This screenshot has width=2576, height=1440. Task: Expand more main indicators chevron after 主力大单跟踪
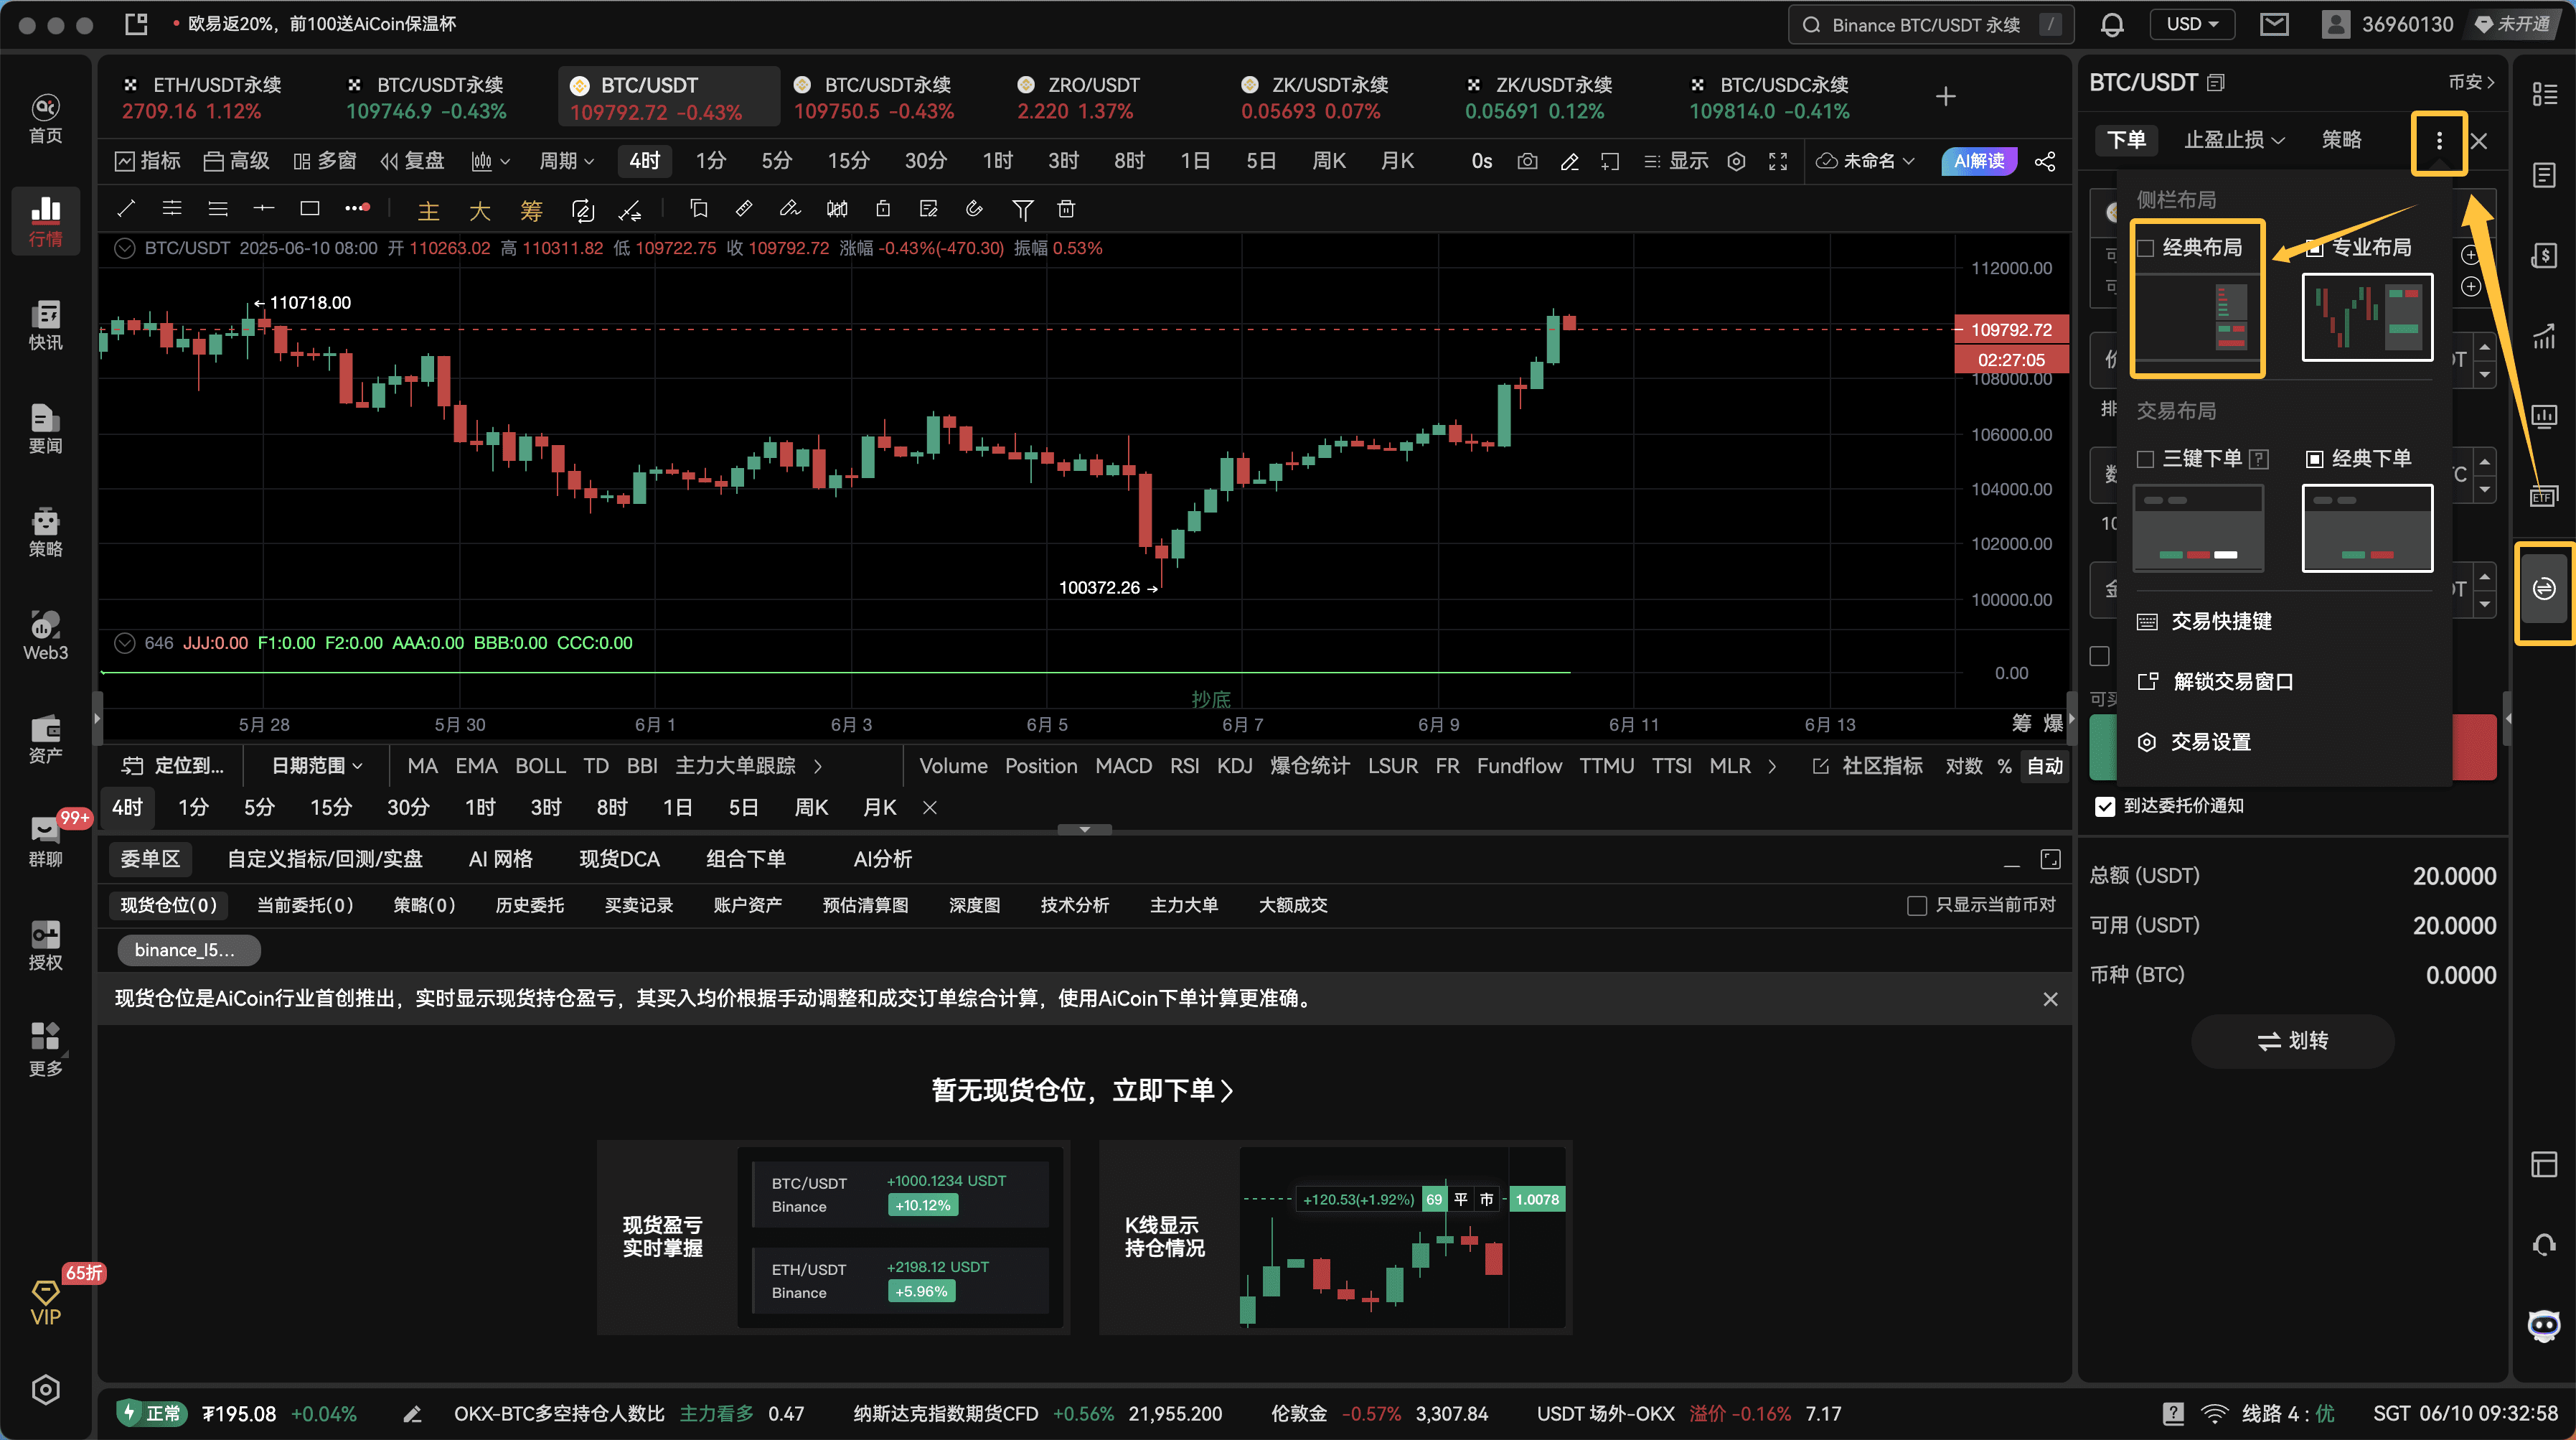click(x=818, y=767)
